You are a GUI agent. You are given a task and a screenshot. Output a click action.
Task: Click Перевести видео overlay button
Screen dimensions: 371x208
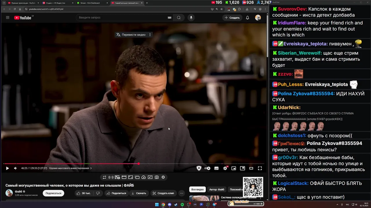tap(131, 35)
